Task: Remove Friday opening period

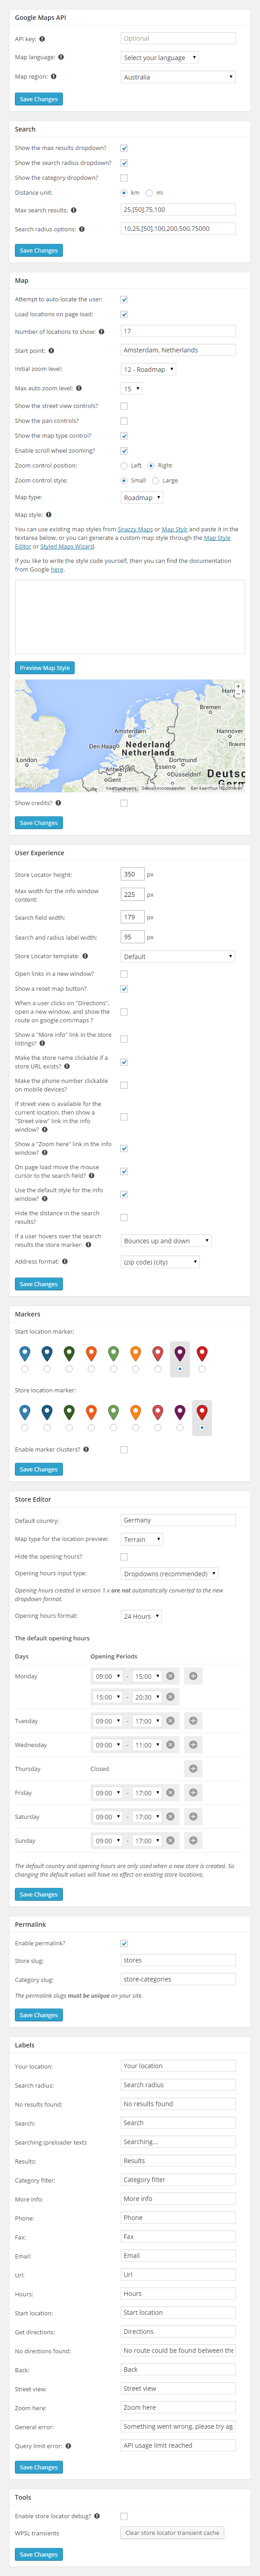Action: coord(170,1793)
